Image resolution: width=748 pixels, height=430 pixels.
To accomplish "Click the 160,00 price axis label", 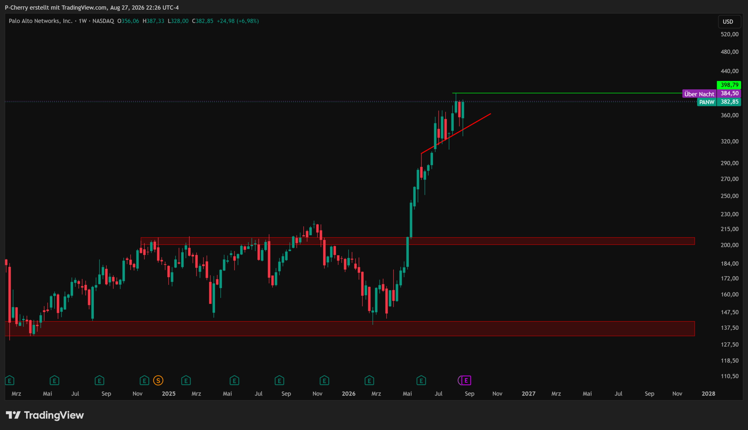I will (729, 294).
